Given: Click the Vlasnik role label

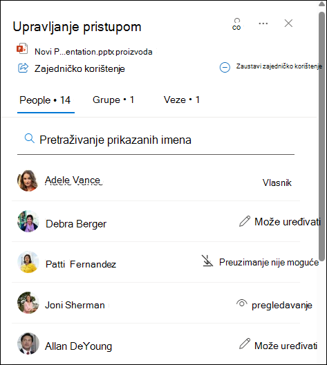Looking at the screenshot, I should coord(277,182).
